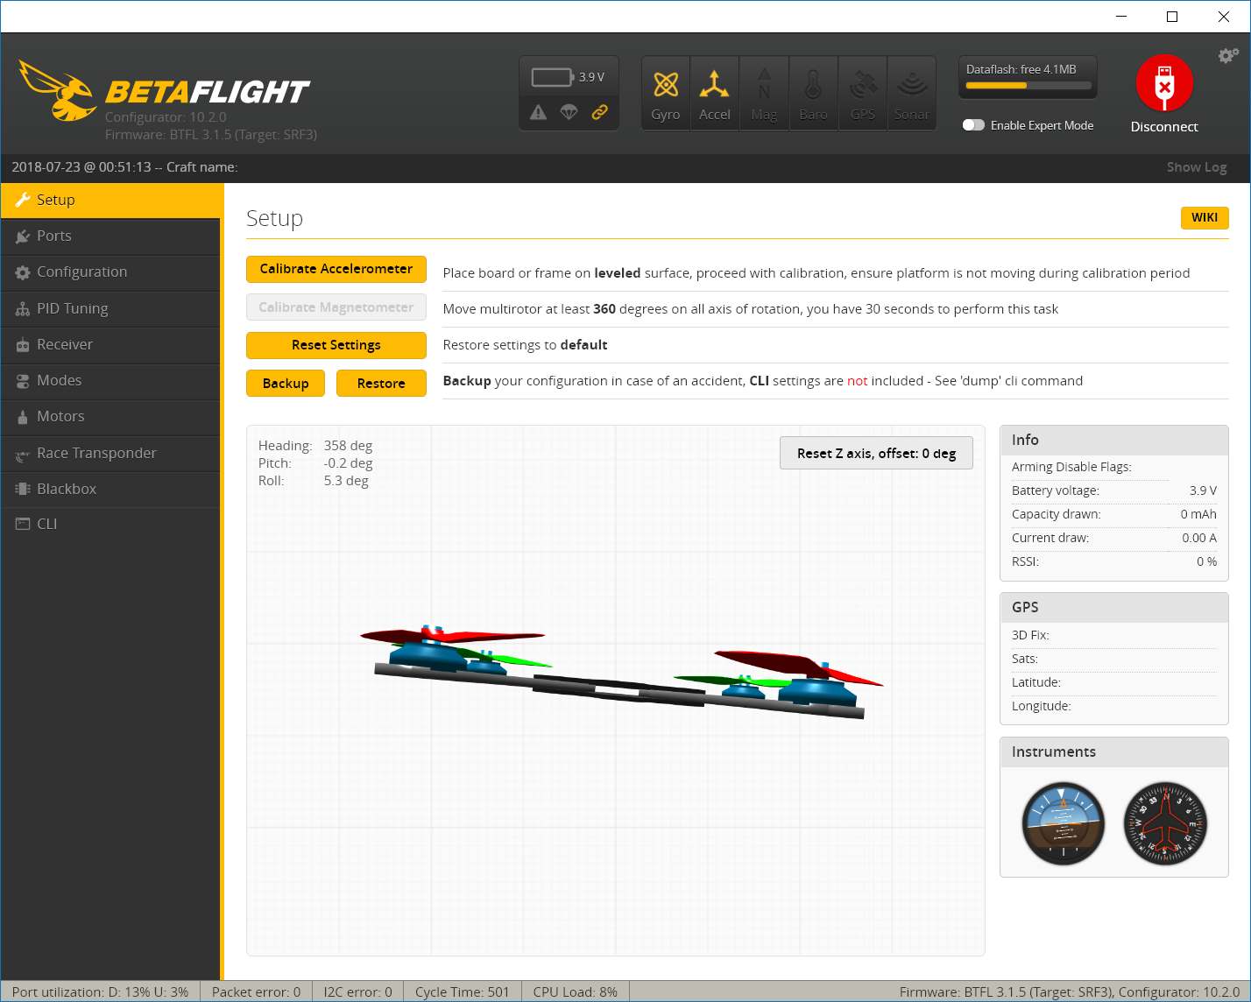Open the PID Tuning tab

coord(110,308)
